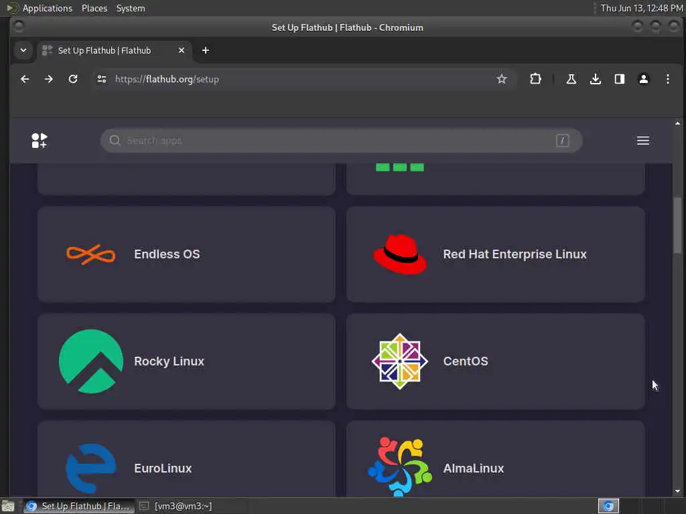Open the Extensions puzzle icon
This screenshot has height=514, width=686.
click(535, 79)
